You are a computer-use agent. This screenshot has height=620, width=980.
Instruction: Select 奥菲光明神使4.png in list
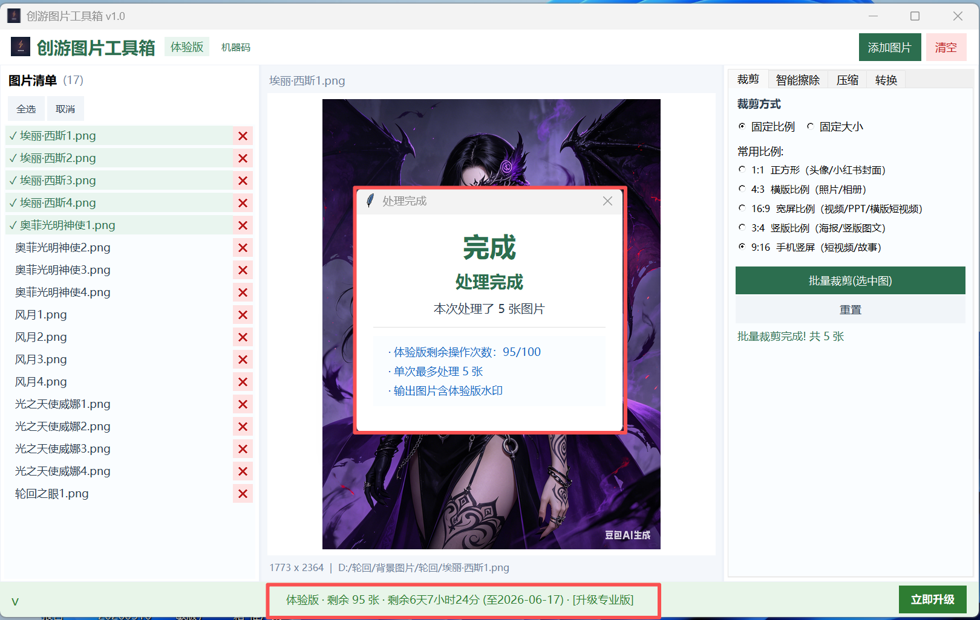119,292
